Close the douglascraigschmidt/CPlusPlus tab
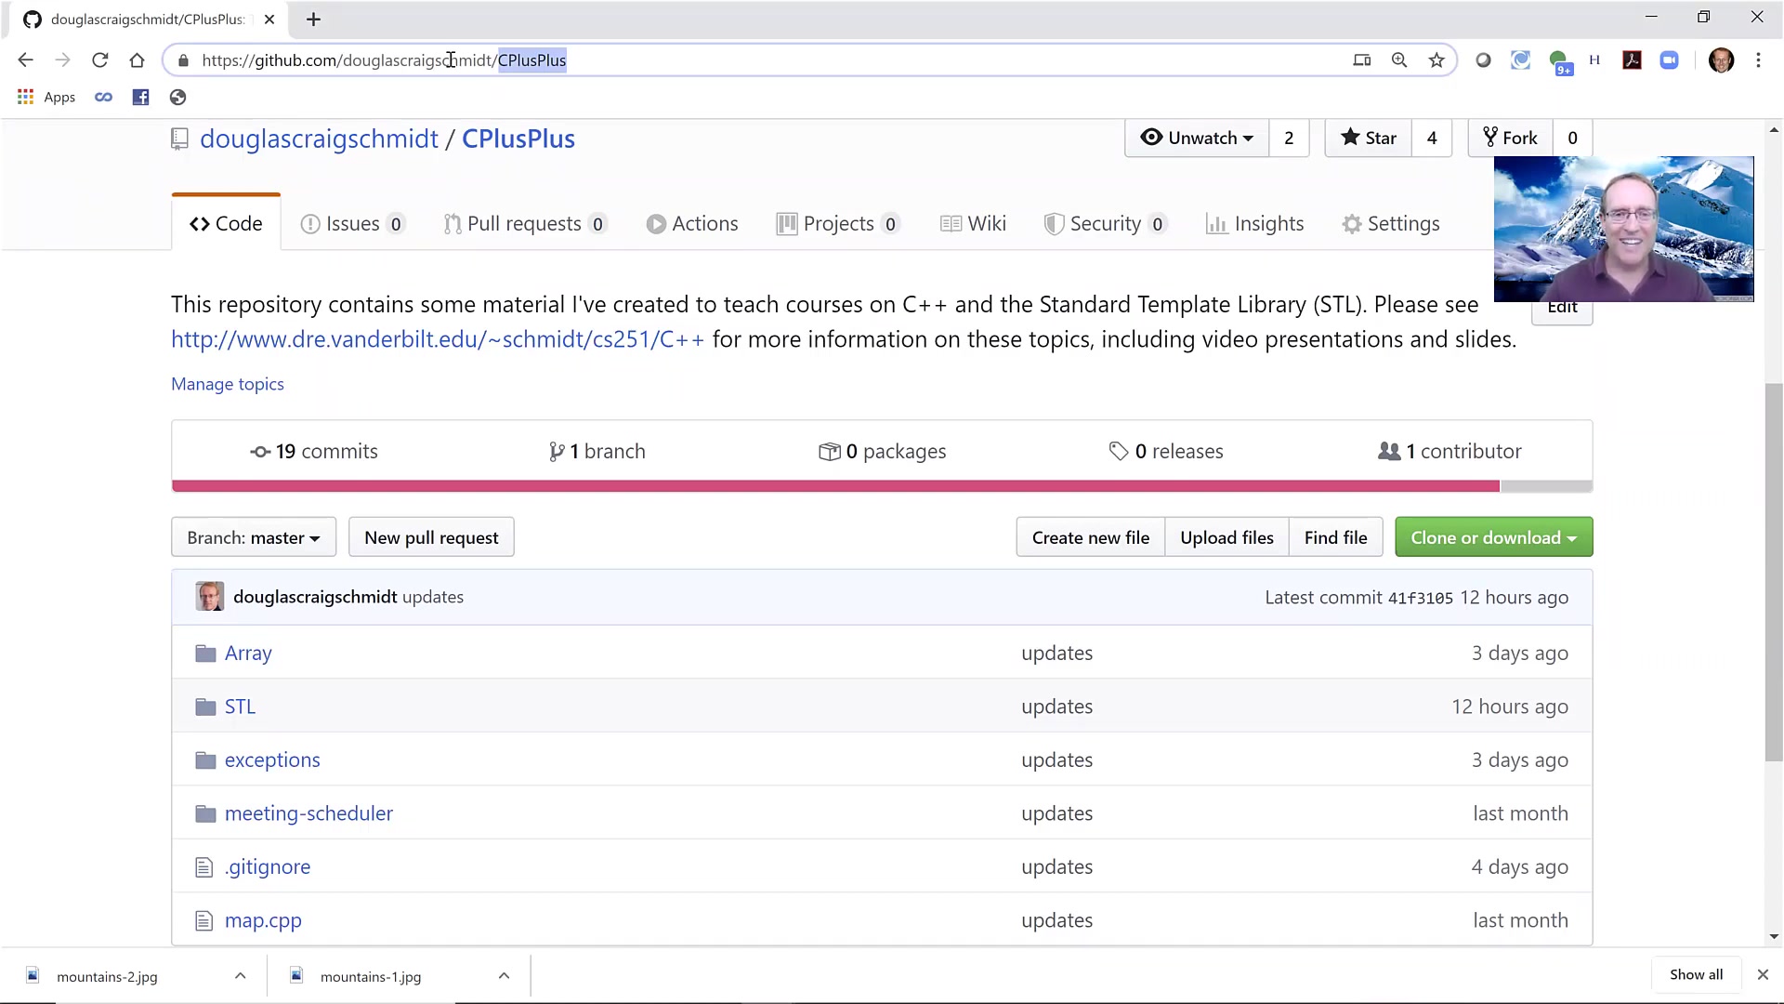Viewport: 1784px width, 1004px height. [269, 20]
